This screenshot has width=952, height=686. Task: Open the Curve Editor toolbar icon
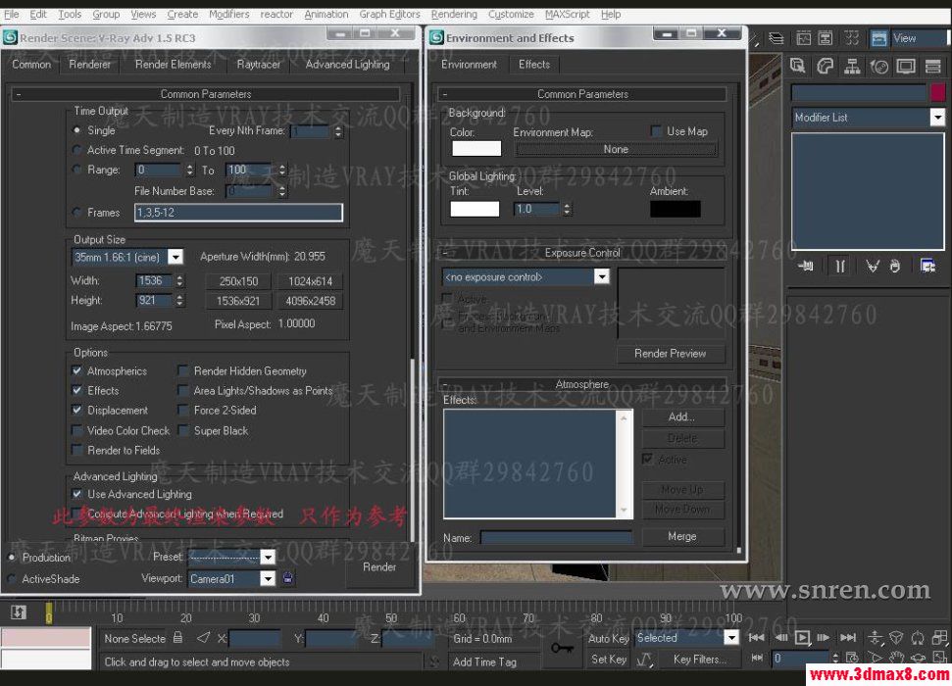tap(804, 38)
